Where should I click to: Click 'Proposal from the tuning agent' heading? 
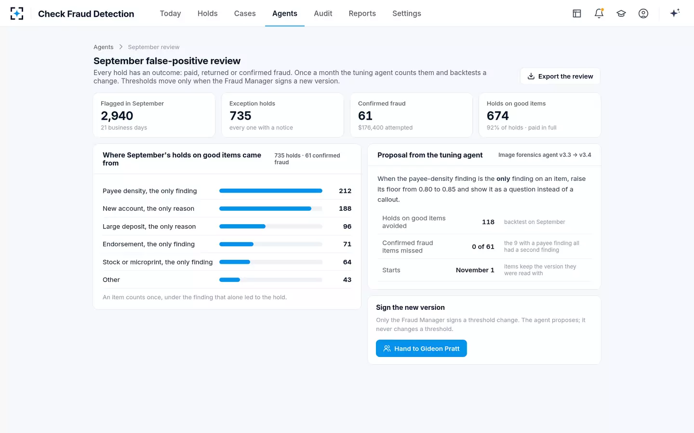[x=430, y=155]
